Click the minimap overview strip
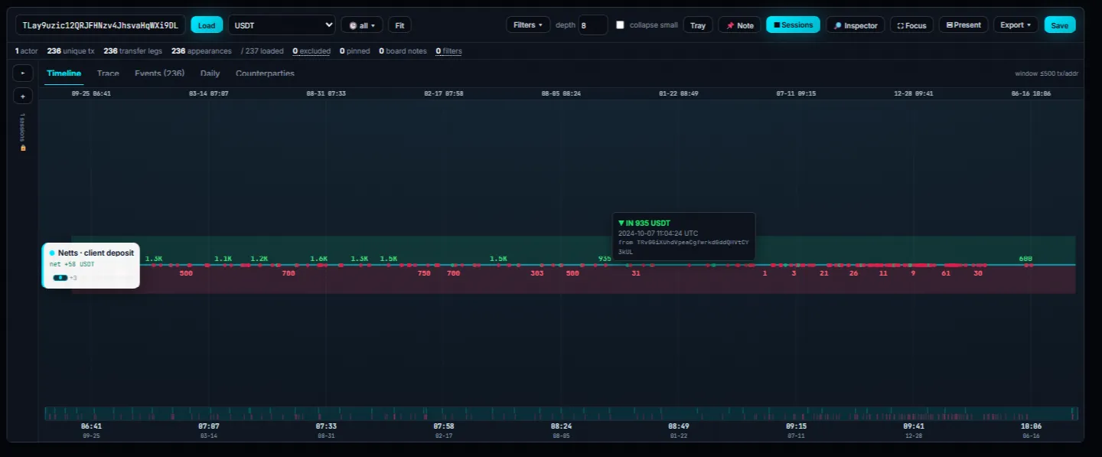The image size is (1102, 457). [561, 413]
